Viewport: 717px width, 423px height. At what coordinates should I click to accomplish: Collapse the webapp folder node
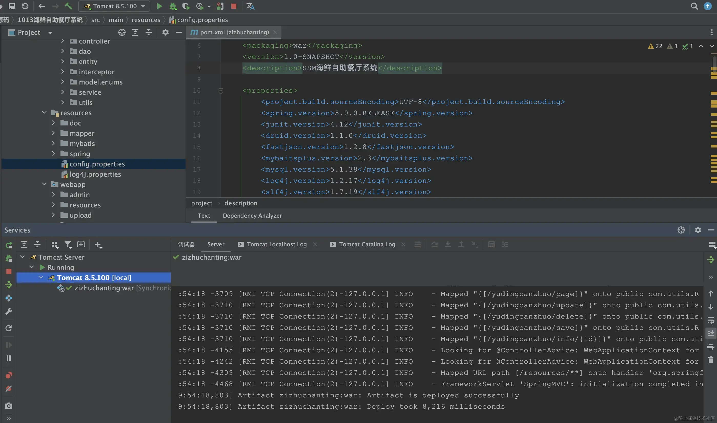[44, 184]
